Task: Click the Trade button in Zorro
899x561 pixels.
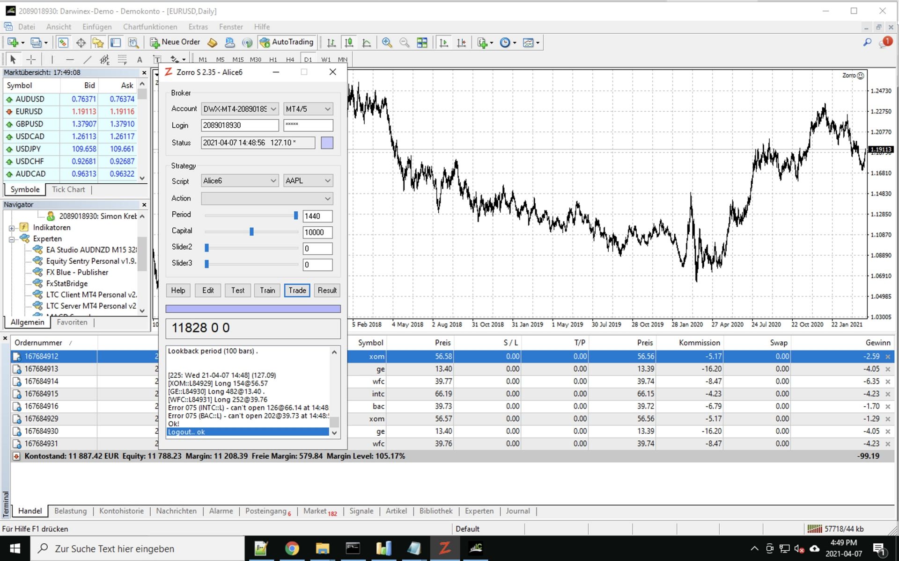Action: (297, 290)
